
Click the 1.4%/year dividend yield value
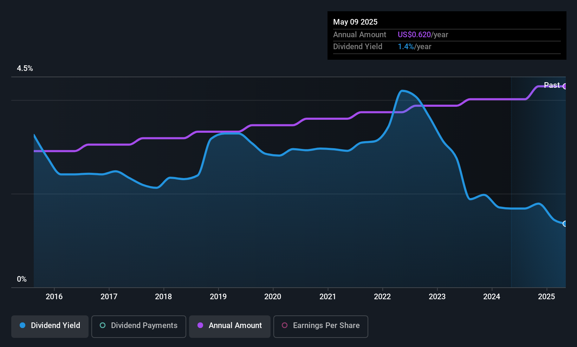[414, 47]
